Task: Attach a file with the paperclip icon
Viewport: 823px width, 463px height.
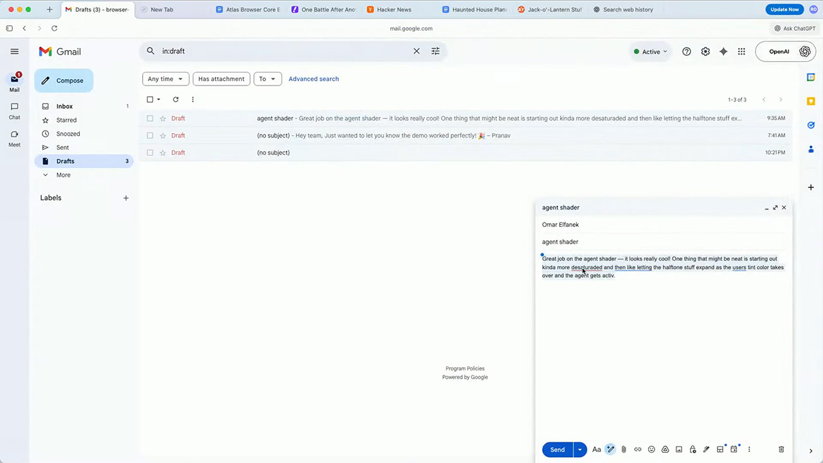Action: [624, 449]
